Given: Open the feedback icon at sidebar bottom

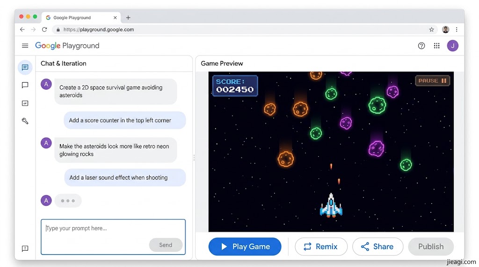Looking at the screenshot, I should click(x=25, y=248).
